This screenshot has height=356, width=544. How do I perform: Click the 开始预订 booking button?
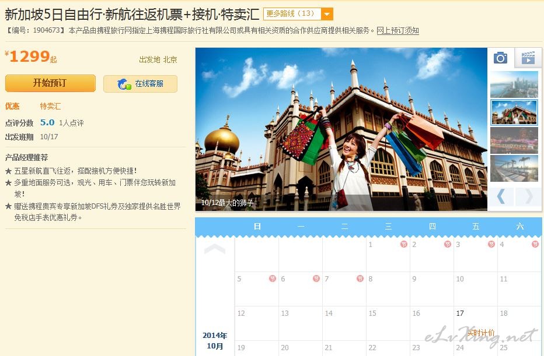[50, 83]
